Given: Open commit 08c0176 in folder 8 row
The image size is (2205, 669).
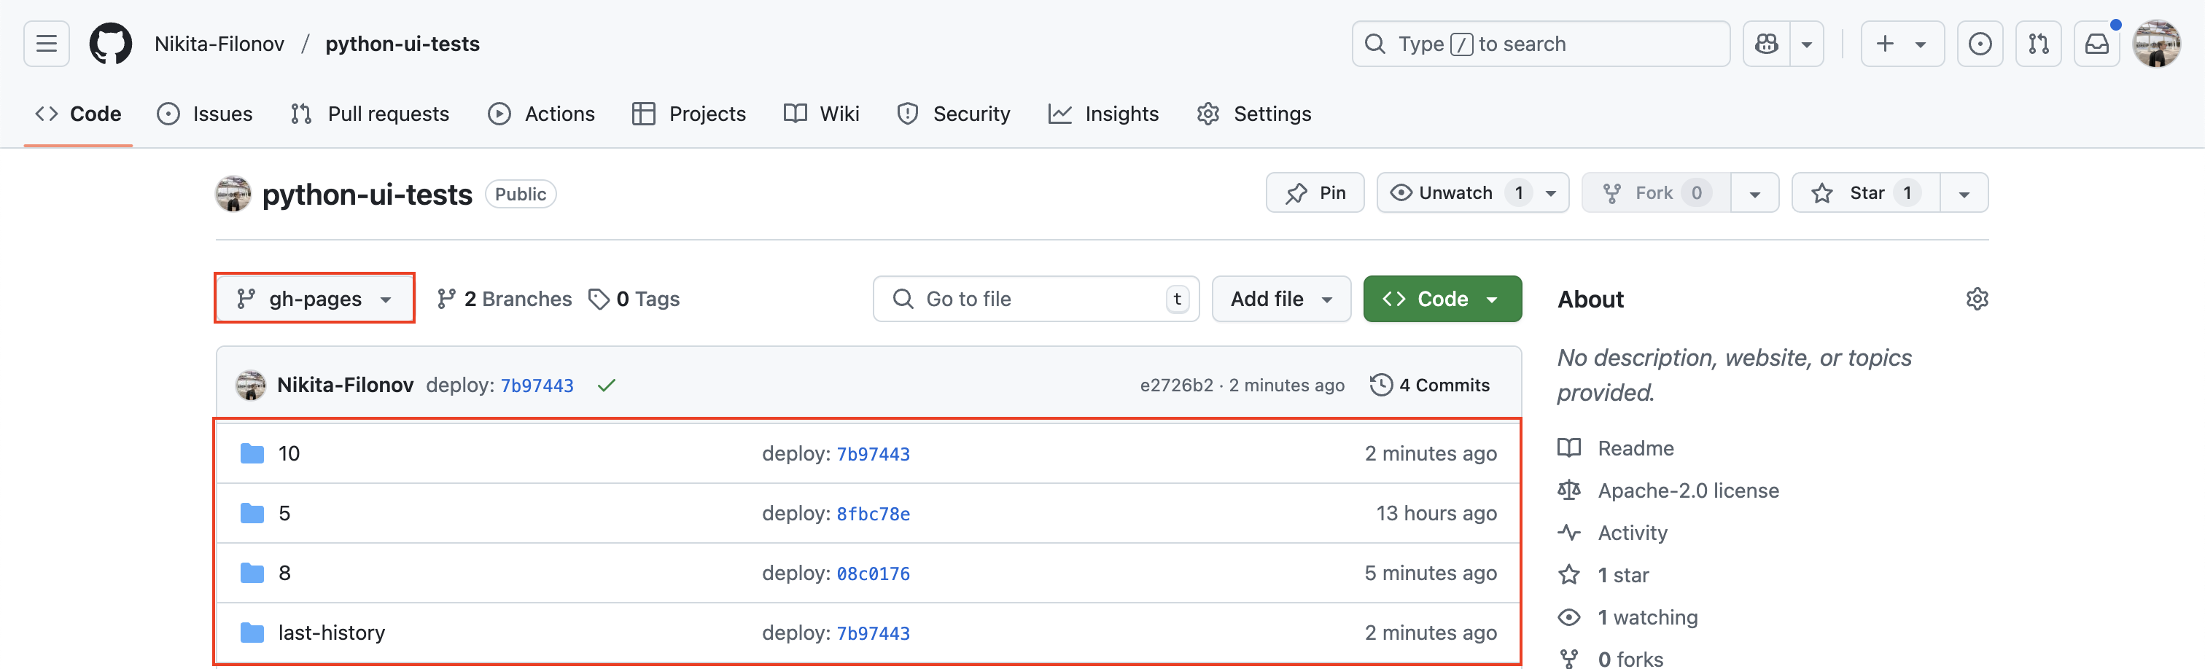Looking at the screenshot, I should [x=873, y=574].
